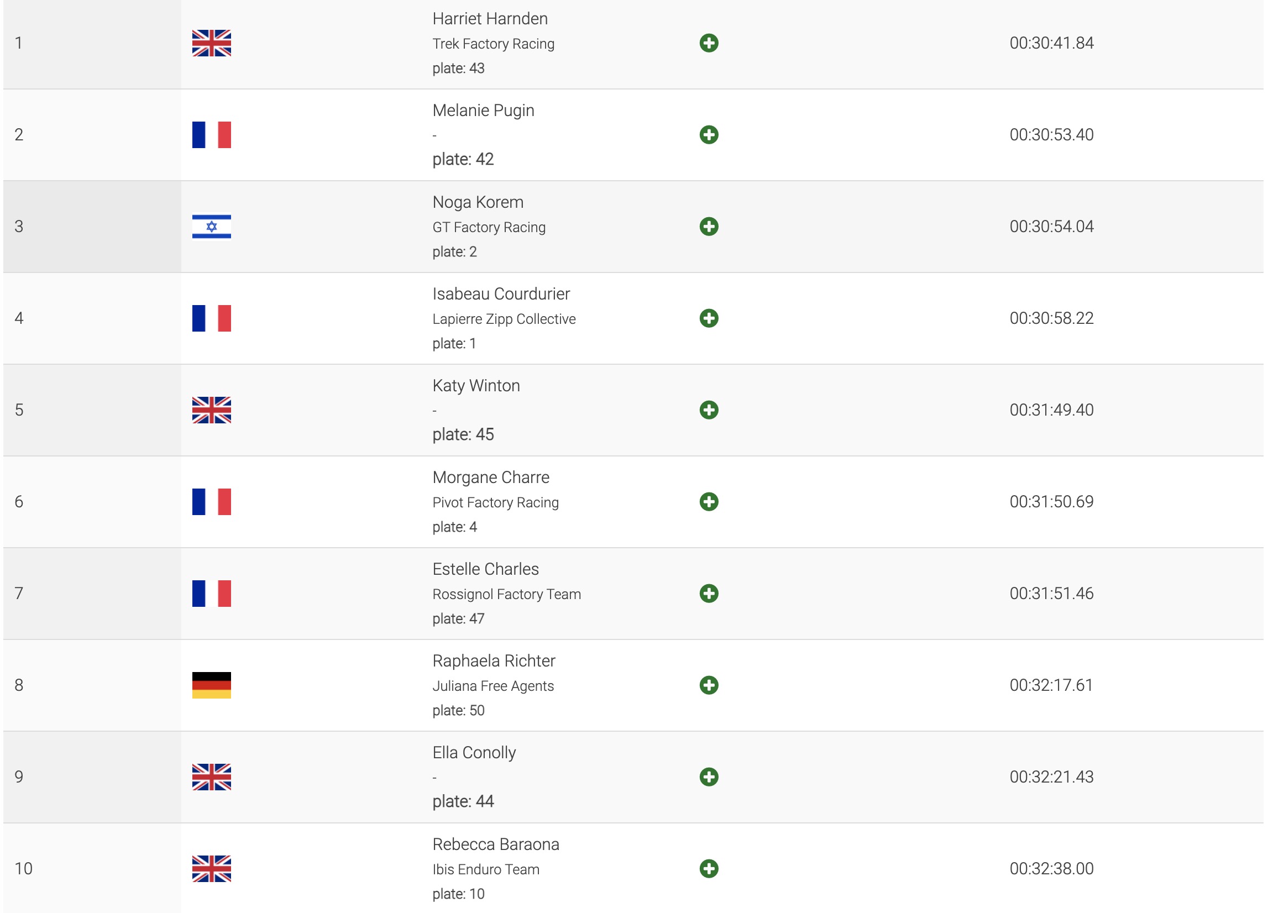Image resolution: width=1268 pixels, height=913 pixels.
Task: Click plus icon next to Katy Winton
Action: click(x=709, y=410)
